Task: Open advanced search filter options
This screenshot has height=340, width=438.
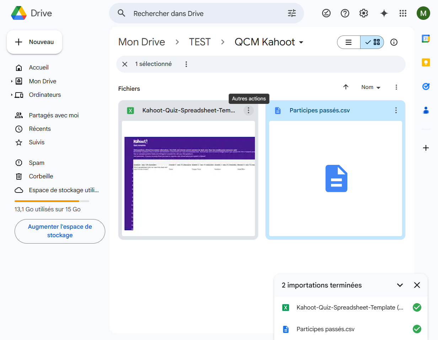Action: click(x=292, y=13)
